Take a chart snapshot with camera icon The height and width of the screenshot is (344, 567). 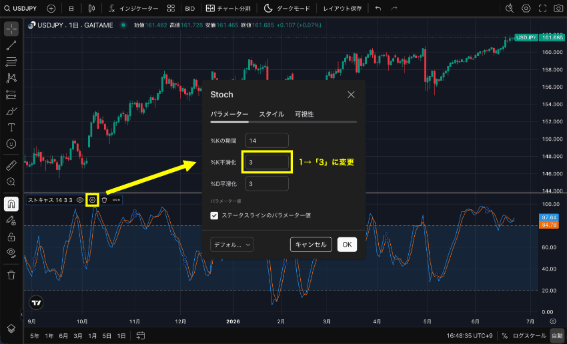(559, 8)
